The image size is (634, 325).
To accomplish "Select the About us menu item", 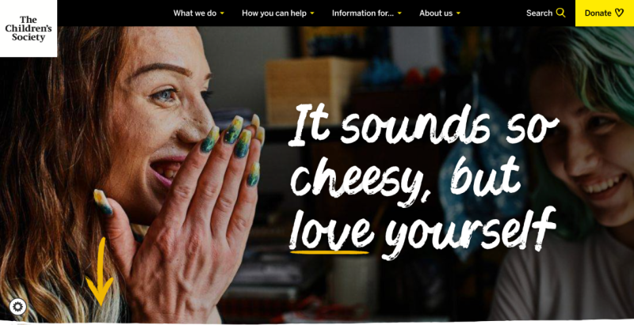I will coord(436,13).
